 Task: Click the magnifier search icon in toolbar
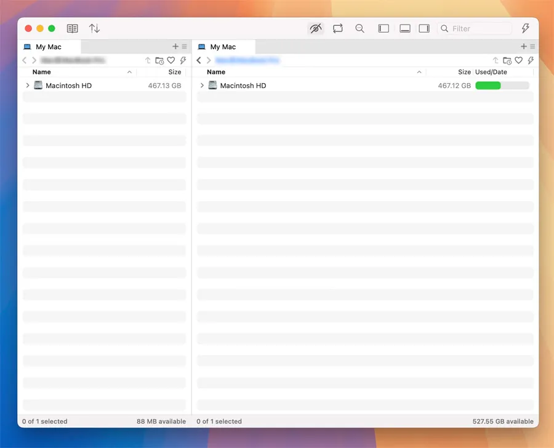360,28
